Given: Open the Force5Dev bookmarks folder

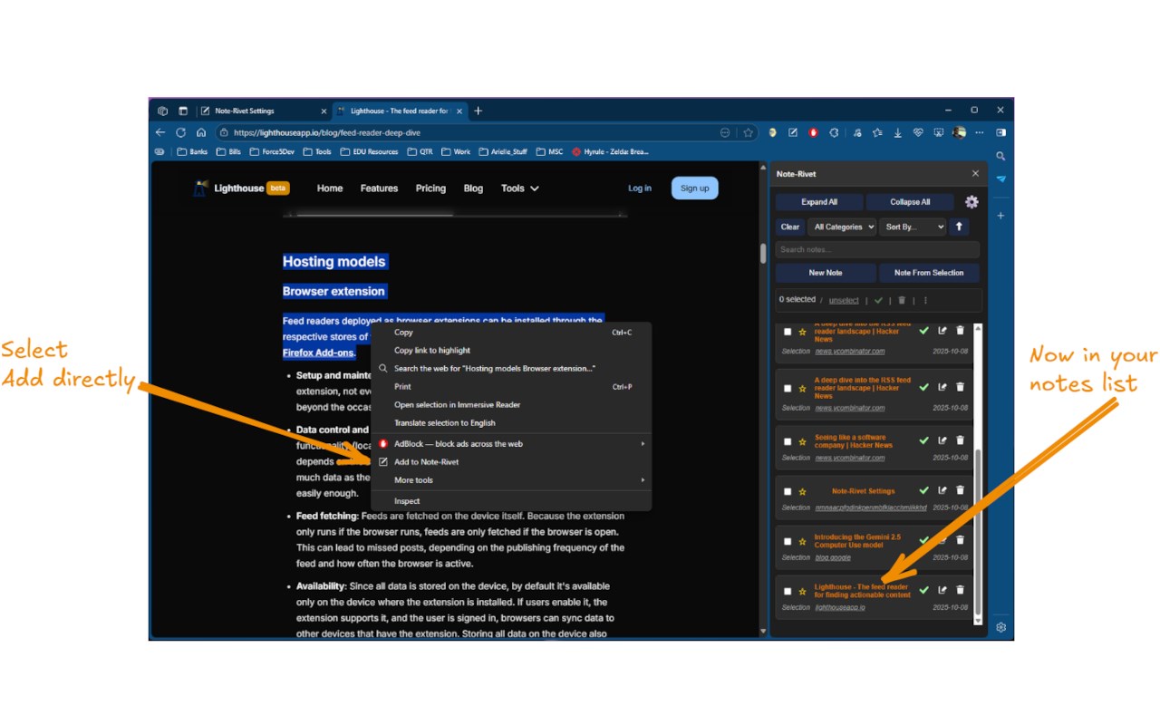Looking at the screenshot, I should [274, 152].
